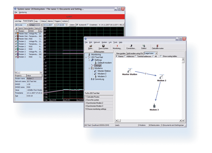Click the Same Modem button
The height and width of the screenshot is (153, 212).
(x=29, y=28)
